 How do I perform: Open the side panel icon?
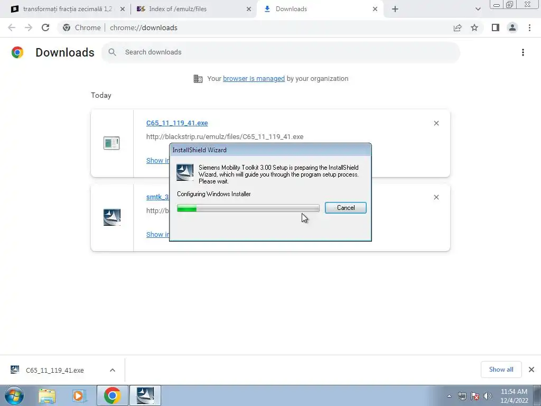click(x=496, y=27)
